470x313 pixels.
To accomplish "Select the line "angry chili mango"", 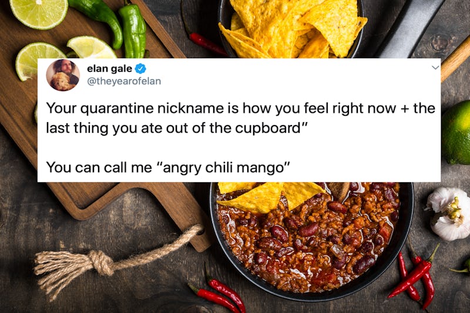I will pos(168,167).
